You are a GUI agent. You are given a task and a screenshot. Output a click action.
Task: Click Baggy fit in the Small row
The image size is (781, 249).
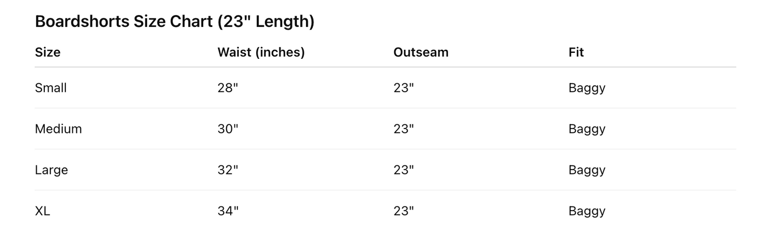pyautogui.click(x=587, y=88)
